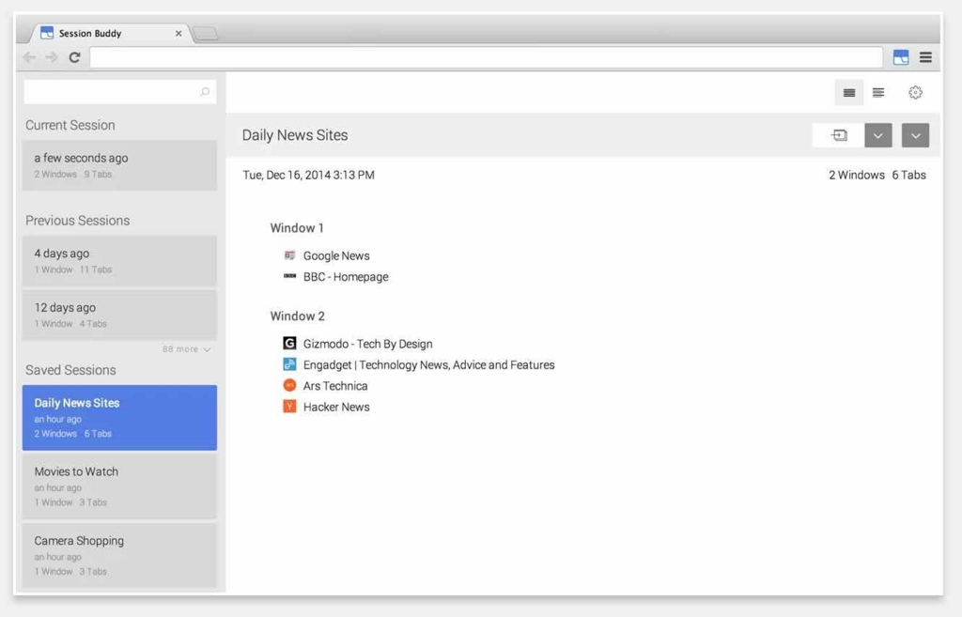Click the Session Buddy extension icon in toolbar

(901, 57)
